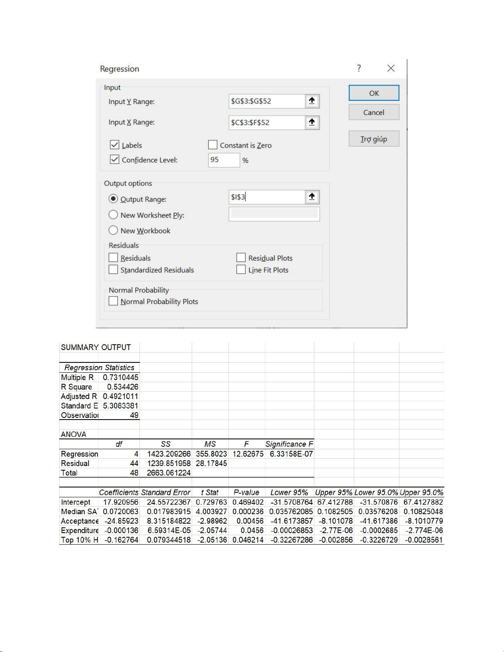Click the question mark help icon
504x652 pixels.
pos(359,68)
